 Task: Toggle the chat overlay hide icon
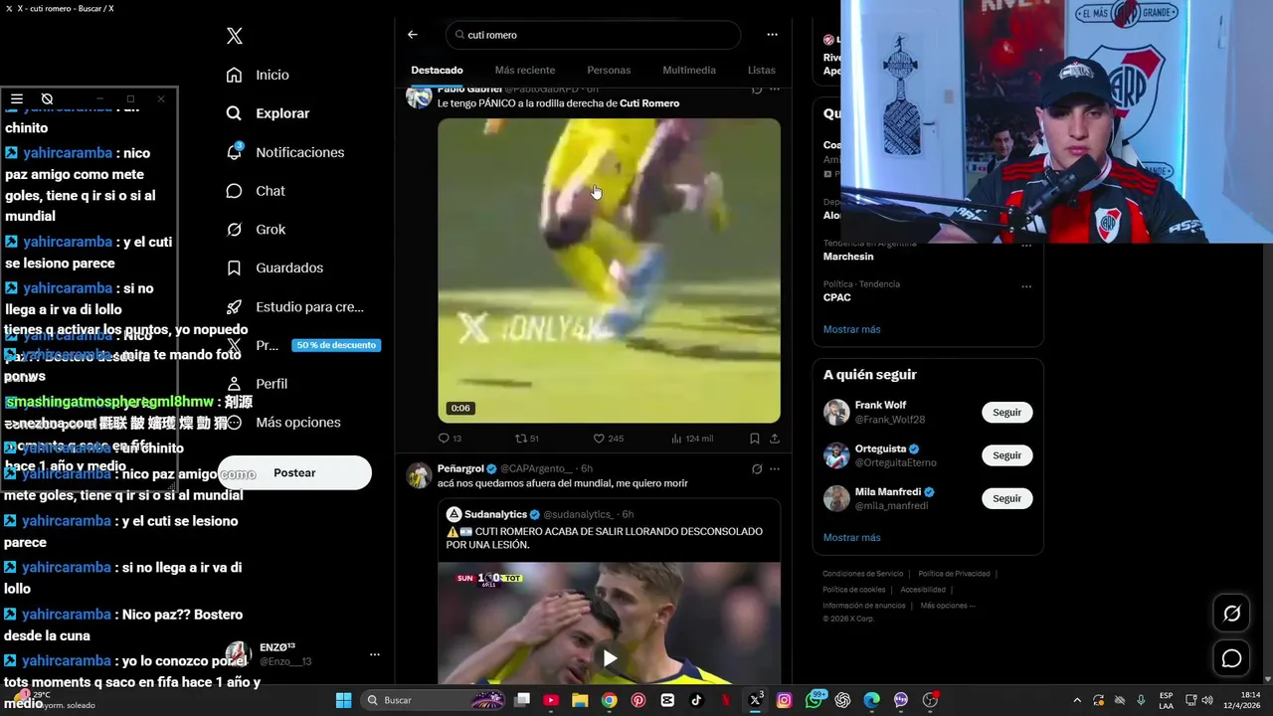47,98
